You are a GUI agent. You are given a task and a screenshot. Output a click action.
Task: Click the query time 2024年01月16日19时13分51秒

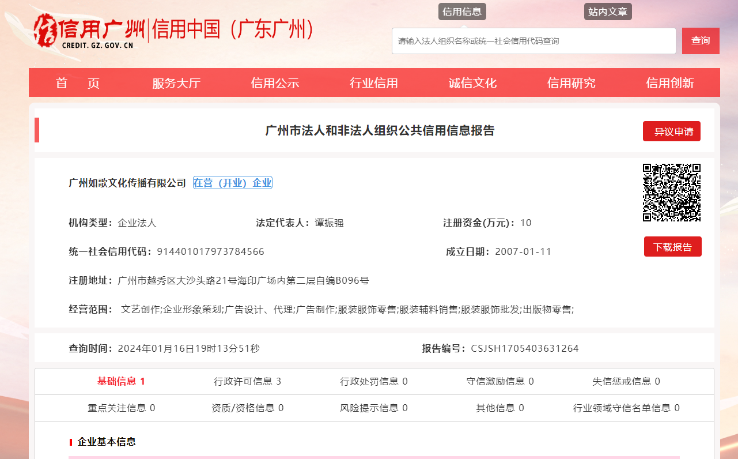click(x=189, y=348)
